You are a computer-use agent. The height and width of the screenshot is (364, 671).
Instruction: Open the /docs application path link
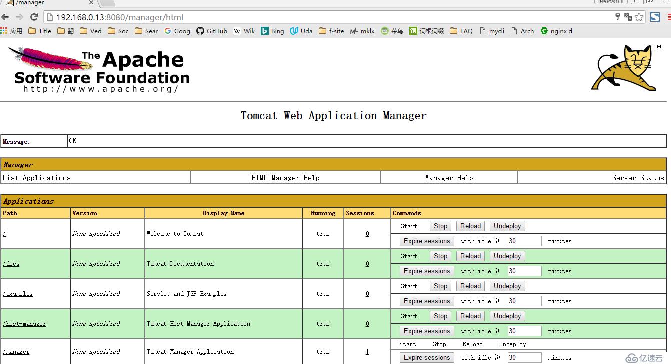tap(11, 264)
